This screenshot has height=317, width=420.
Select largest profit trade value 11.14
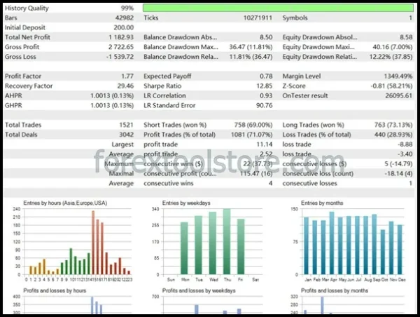click(265, 144)
